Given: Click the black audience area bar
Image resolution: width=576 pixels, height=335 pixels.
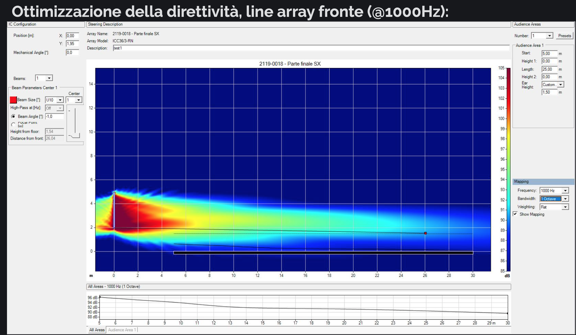Looking at the screenshot, I should tap(323, 253).
